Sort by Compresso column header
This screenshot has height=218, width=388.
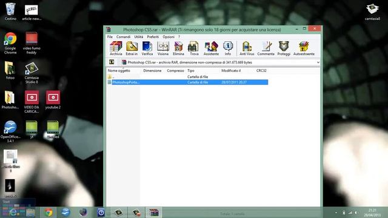coord(175,71)
